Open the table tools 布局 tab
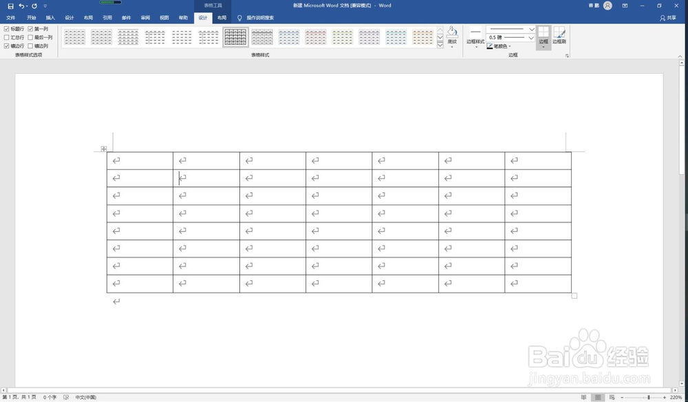This screenshot has width=688, height=402. pos(222,18)
